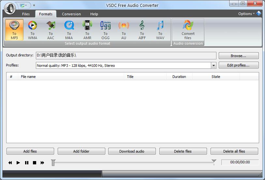The width and height of the screenshot is (265, 180).
Task: Click the Download audio button
Action: click(x=132, y=151)
